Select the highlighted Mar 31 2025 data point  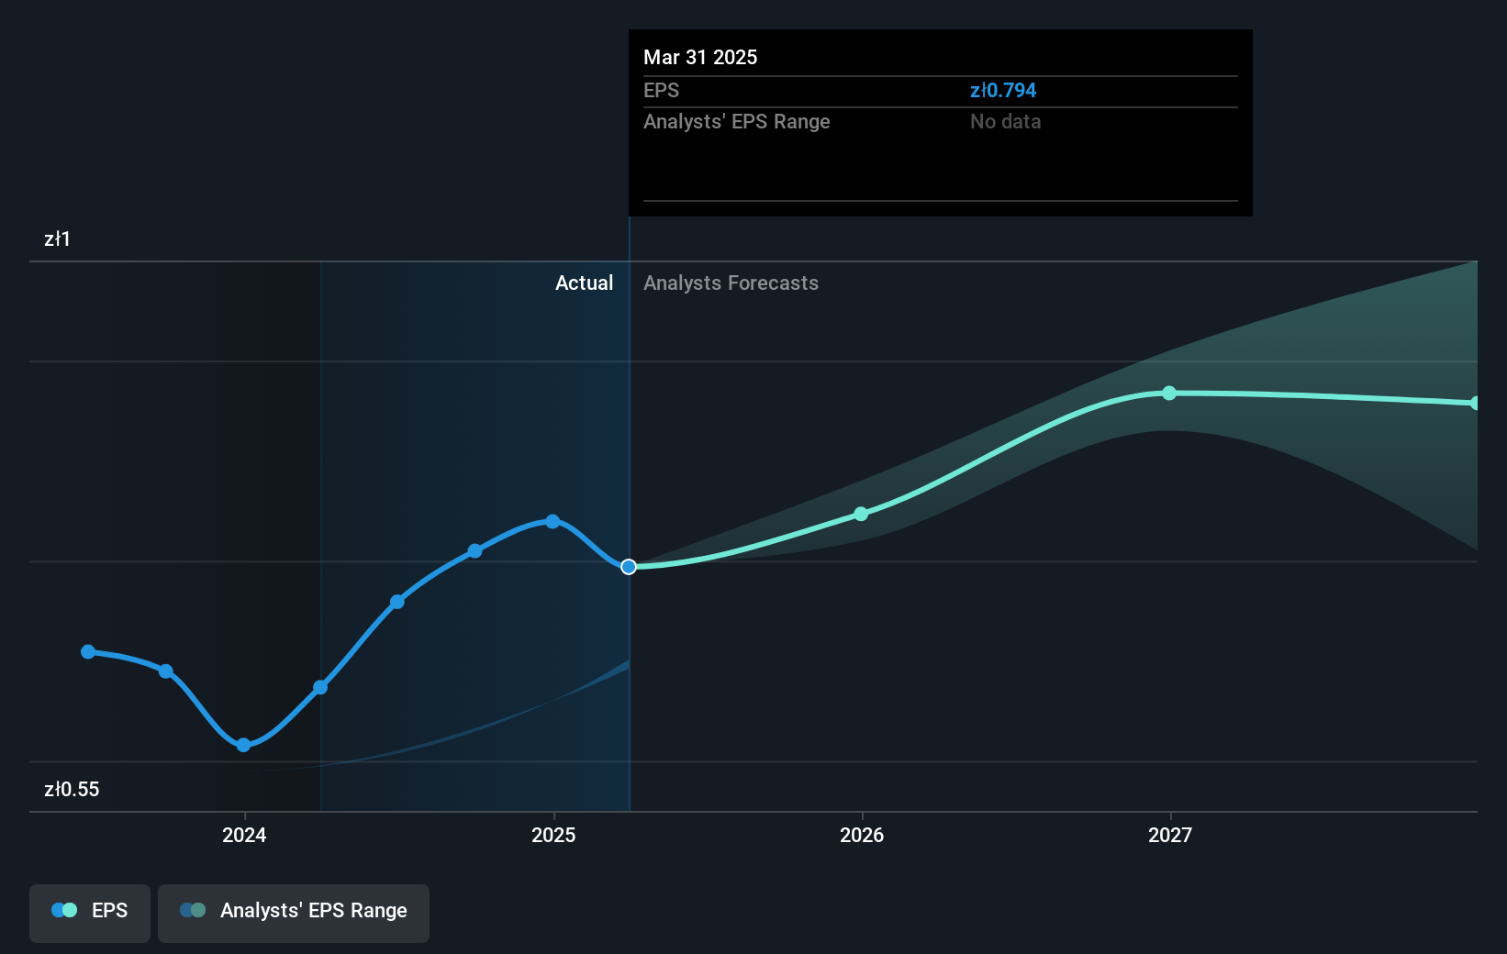click(x=629, y=567)
